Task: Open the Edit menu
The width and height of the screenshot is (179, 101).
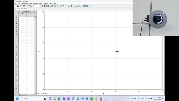Action: coord(19,4)
